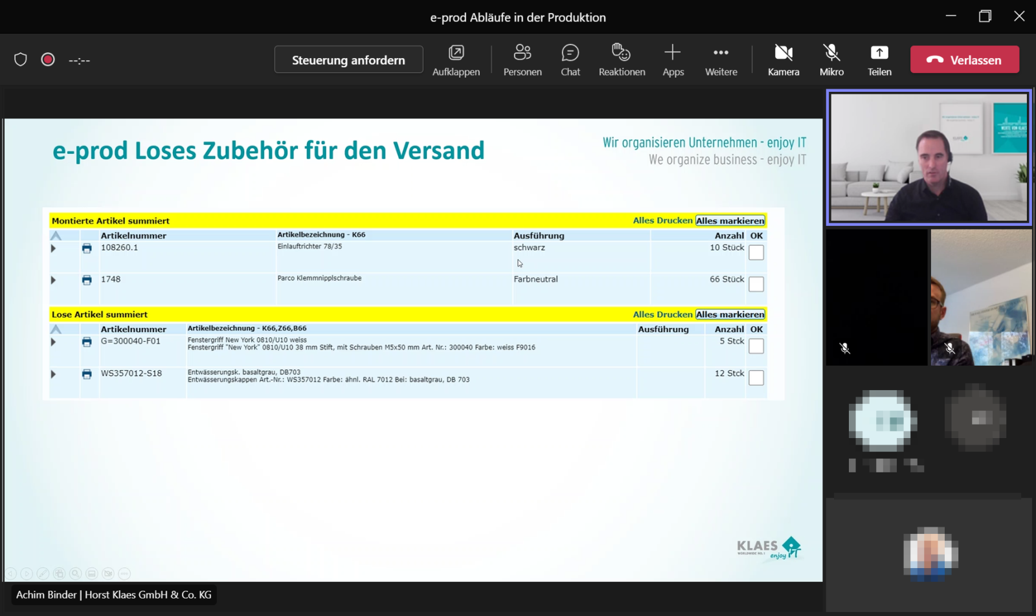Click the dark gray participant avatar
1036x616 pixels.
(x=976, y=418)
